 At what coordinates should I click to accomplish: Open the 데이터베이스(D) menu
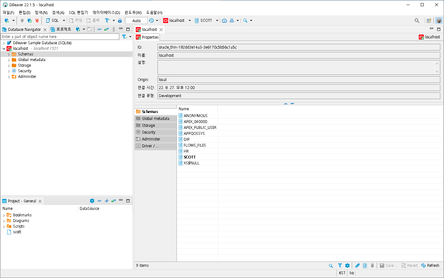106,12
